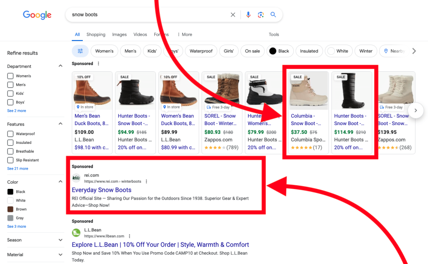
Task: Open the Images results tab
Action: point(119,35)
